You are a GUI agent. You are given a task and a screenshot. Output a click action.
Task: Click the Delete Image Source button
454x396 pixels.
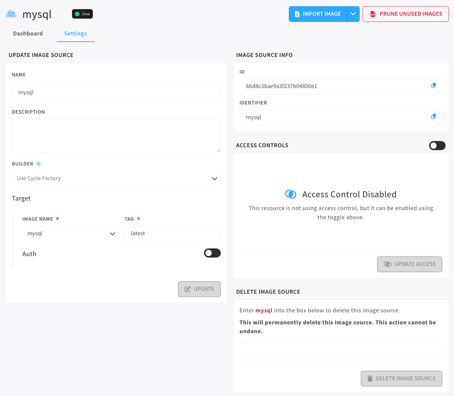pos(401,378)
